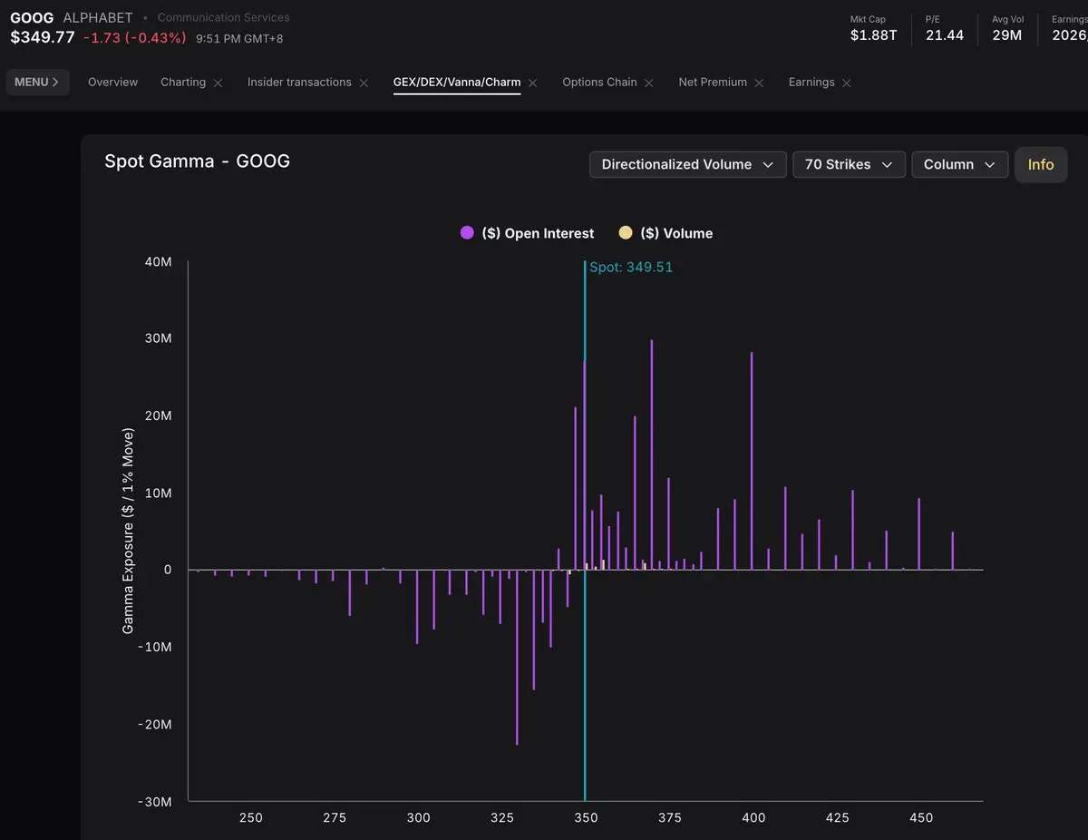
Task: Click the Mkt Cap $1.88T value
Action: click(873, 35)
